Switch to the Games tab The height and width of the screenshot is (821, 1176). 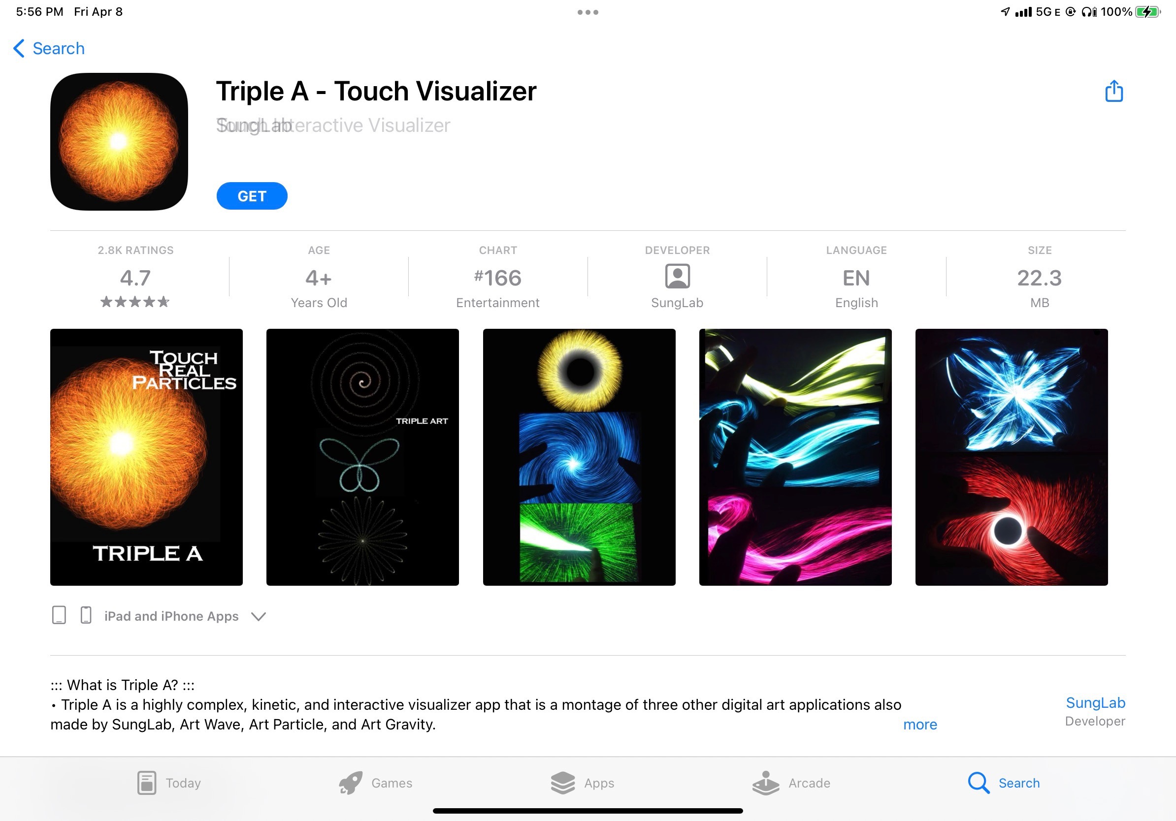click(x=375, y=783)
